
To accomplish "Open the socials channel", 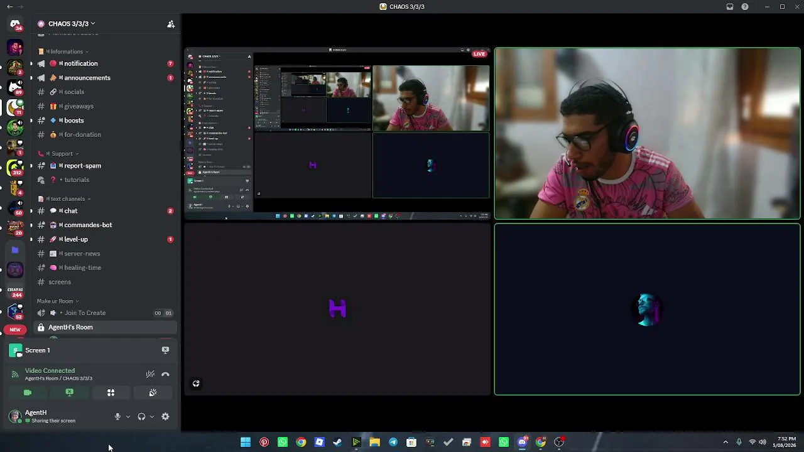I will click(x=105, y=92).
